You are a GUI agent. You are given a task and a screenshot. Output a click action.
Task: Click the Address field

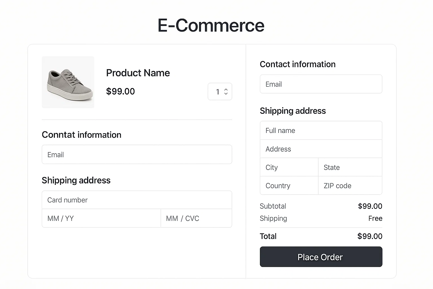(321, 149)
